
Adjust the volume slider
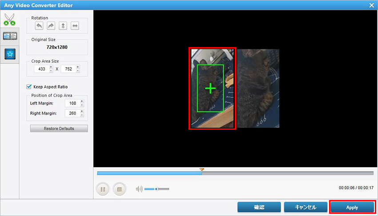tap(156, 189)
